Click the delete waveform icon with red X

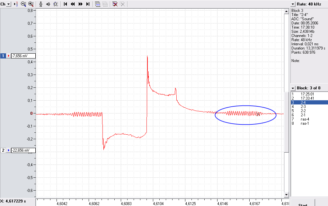(x=115, y=4)
